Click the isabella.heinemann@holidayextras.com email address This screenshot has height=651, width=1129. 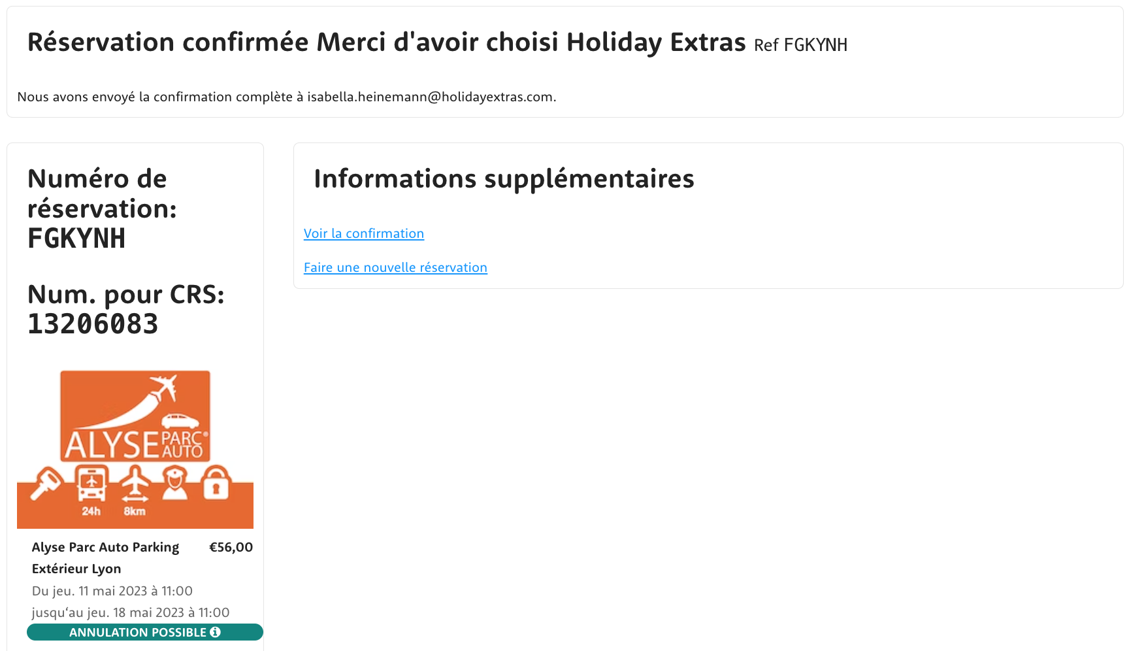click(431, 97)
